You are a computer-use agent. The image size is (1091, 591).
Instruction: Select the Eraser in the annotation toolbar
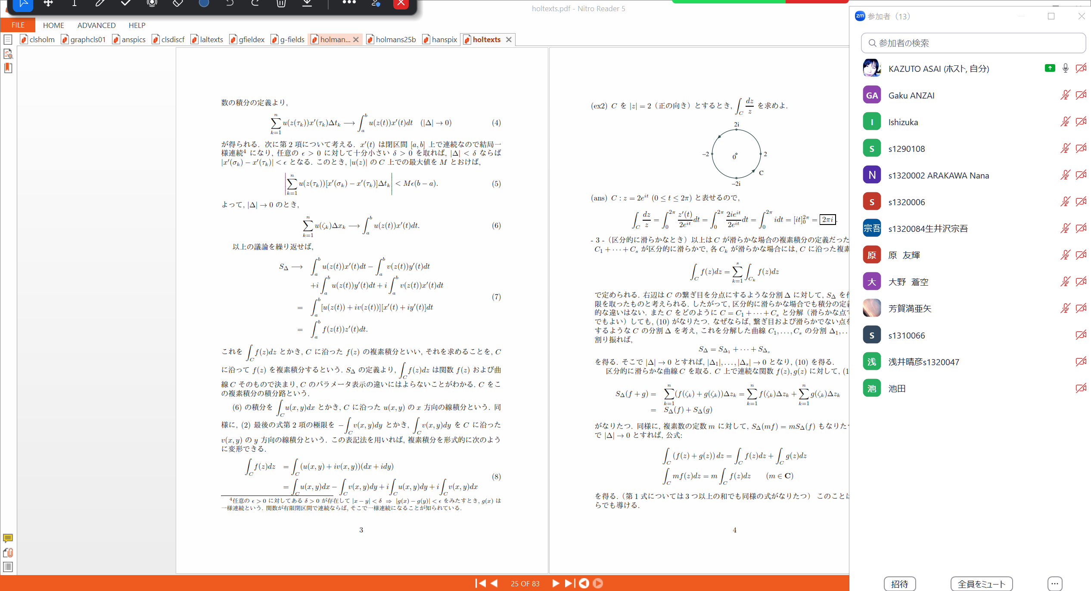point(177,3)
